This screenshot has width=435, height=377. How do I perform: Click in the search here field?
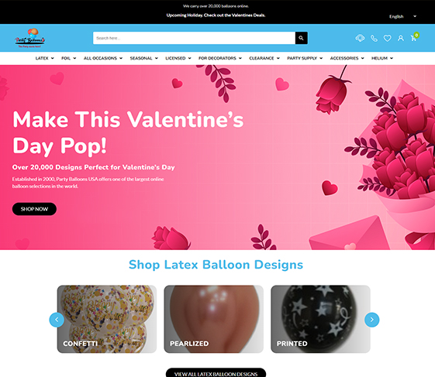[x=194, y=38]
